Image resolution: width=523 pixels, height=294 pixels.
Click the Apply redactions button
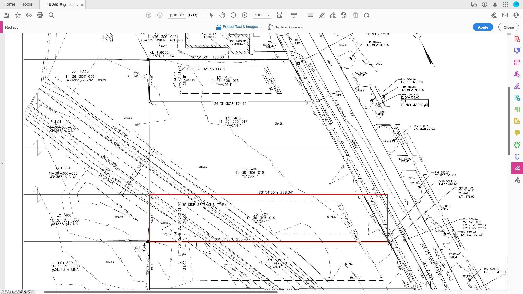tap(482, 27)
